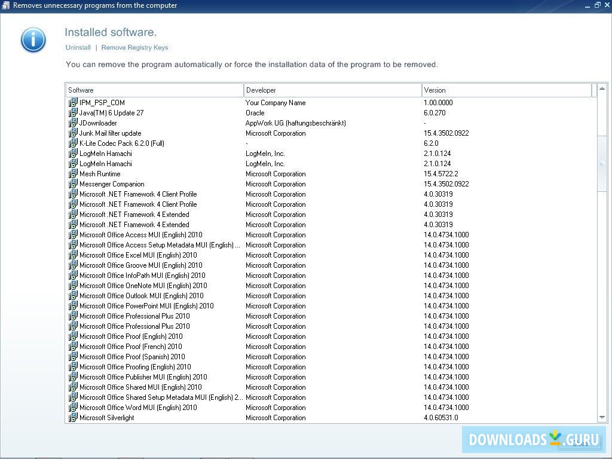The height and width of the screenshot is (459, 612).
Task: Click the Junk Mail filter update icon
Action: (73, 133)
